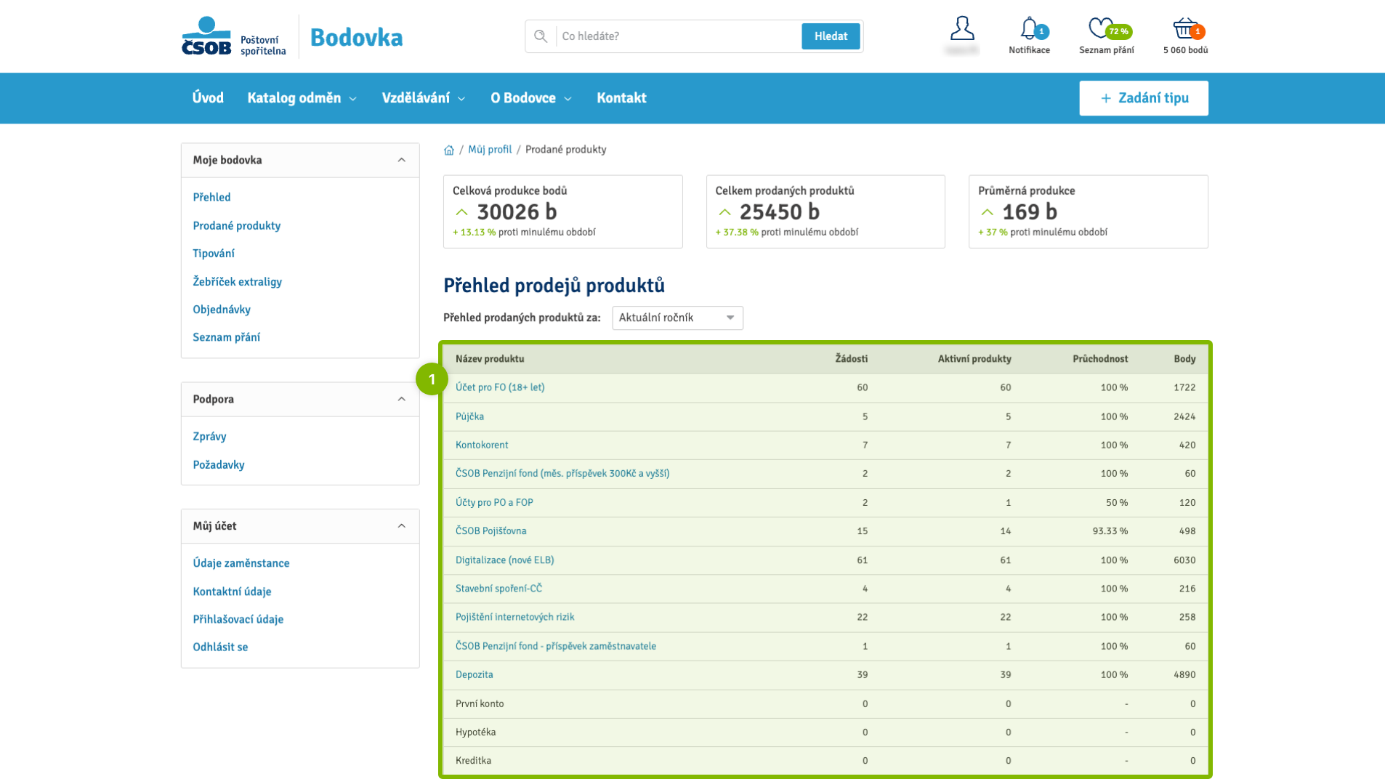This screenshot has width=1385, height=779.
Task: Open the Pojištění internetových rizik link
Action: coord(514,617)
